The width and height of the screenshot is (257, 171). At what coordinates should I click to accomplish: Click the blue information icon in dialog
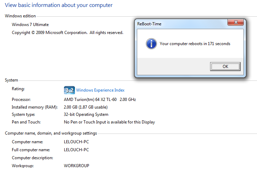[x=151, y=44]
